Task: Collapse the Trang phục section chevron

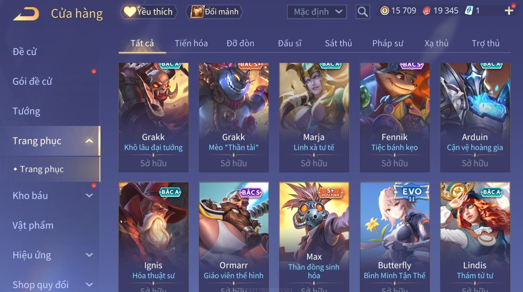Action: coord(89,141)
